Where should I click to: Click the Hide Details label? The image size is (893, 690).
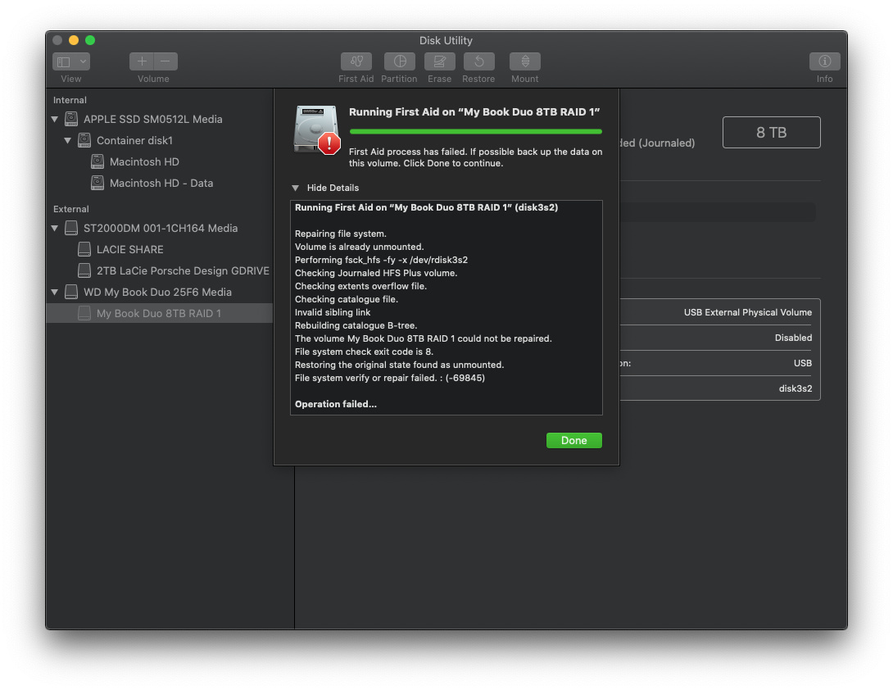tap(333, 188)
